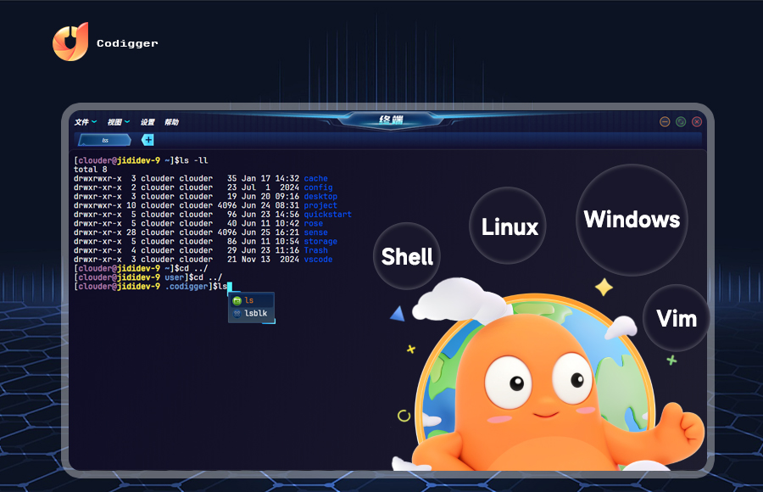Open the sense directory link
Viewport: 763px width, 492px height.
tap(315, 232)
